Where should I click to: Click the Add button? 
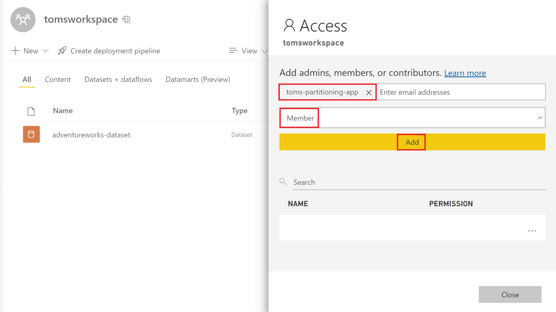point(411,142)
